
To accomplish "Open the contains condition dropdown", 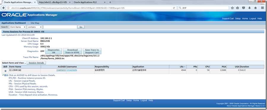I will pyautogui.click(x=35, y=27).
